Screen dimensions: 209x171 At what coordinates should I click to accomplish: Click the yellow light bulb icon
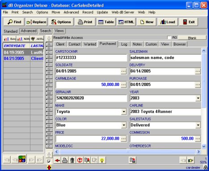click(102, 160)
